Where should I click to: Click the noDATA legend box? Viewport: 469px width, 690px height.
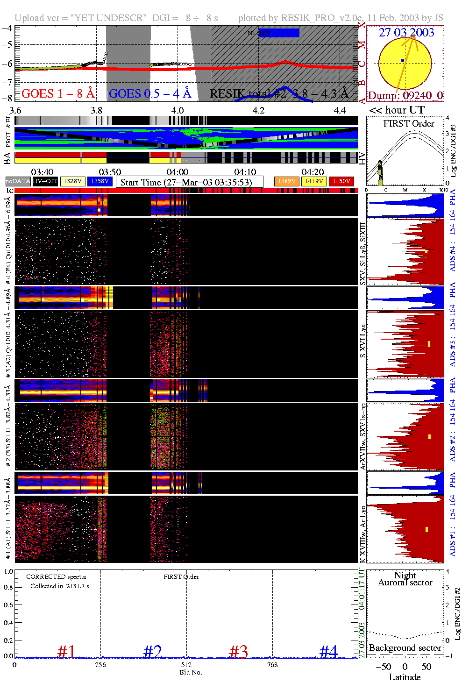[x=18, y=181]
